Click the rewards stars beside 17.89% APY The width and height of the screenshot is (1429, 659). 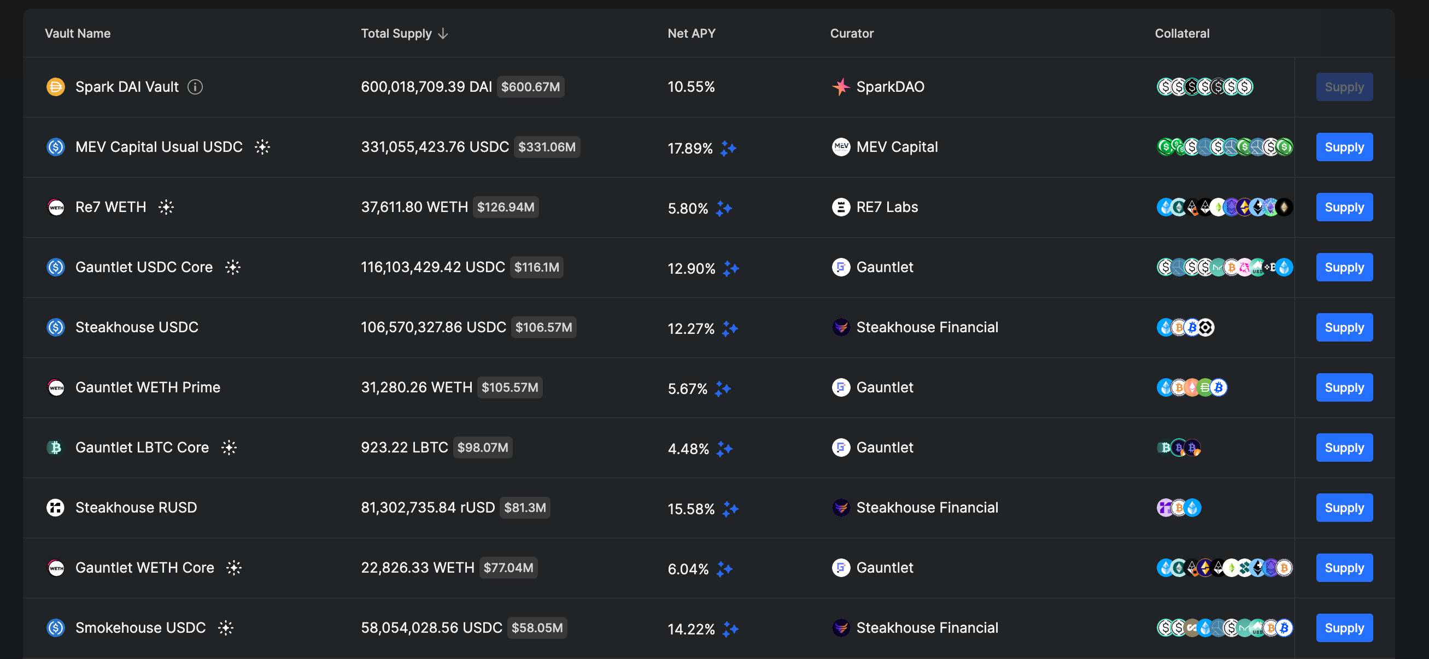(728, 148)
